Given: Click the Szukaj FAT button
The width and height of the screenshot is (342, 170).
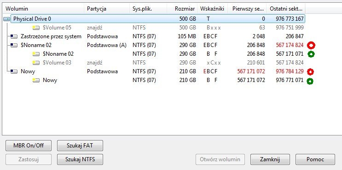Looking at the screenshot, I should [x=80, y=146].
